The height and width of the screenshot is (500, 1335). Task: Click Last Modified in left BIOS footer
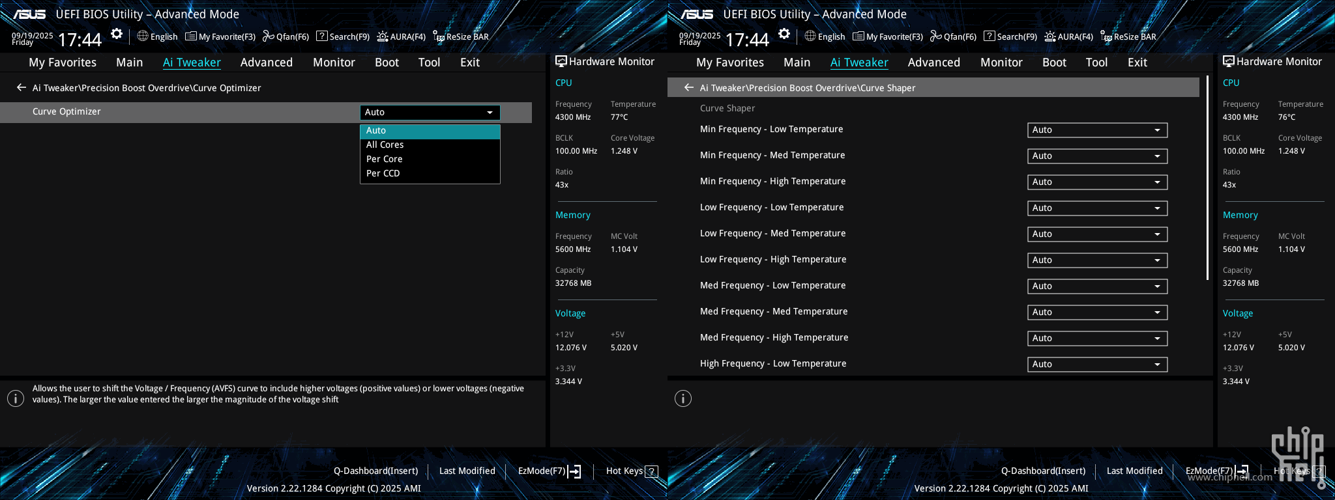pos(467,471)
